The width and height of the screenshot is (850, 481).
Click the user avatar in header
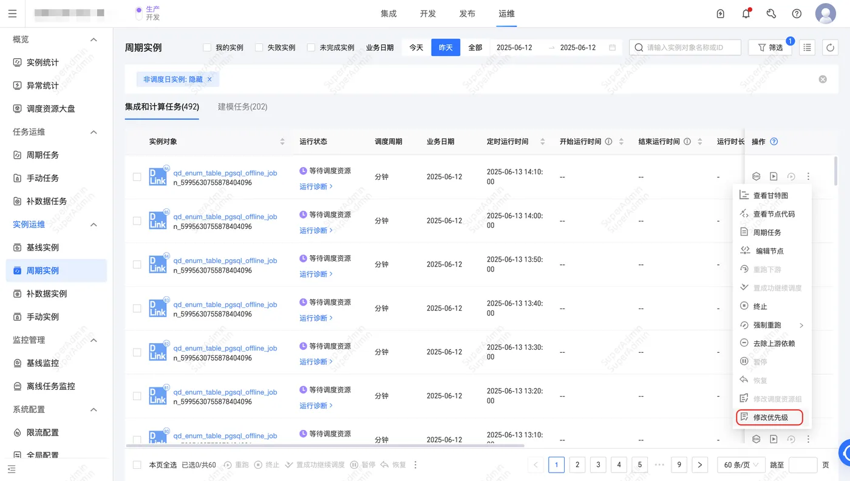pyautogui.click(x=826, y=13)
